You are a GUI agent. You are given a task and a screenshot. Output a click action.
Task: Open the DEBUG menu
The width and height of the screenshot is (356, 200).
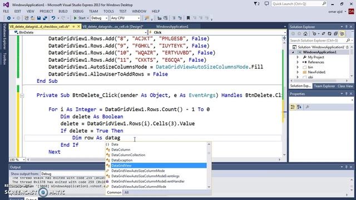(78, 11)
